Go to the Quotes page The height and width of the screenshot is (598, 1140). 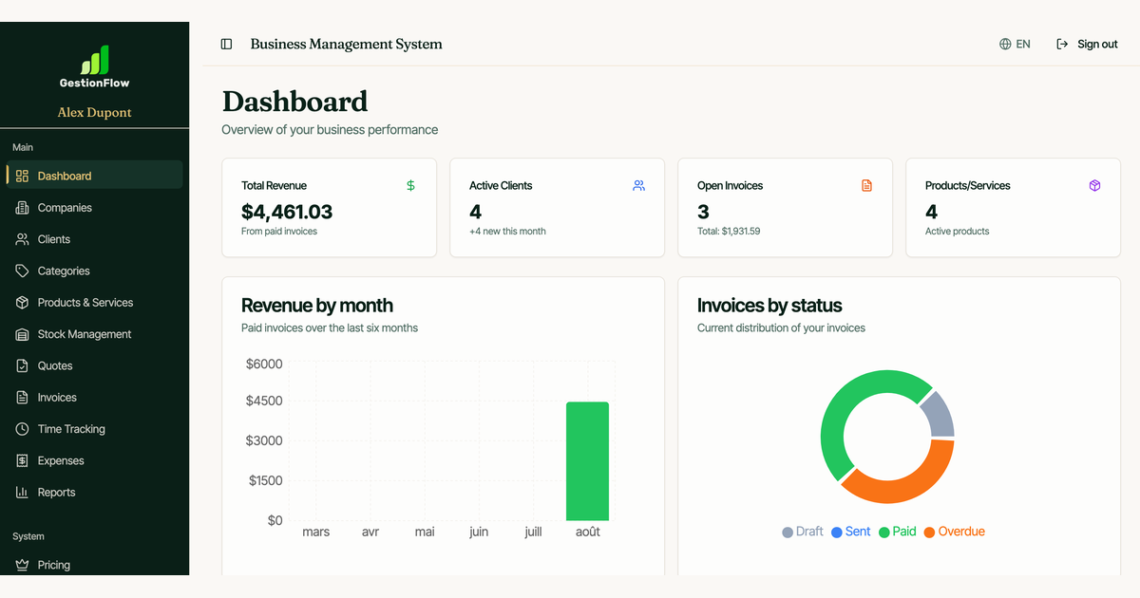click(x=94, y=365)
